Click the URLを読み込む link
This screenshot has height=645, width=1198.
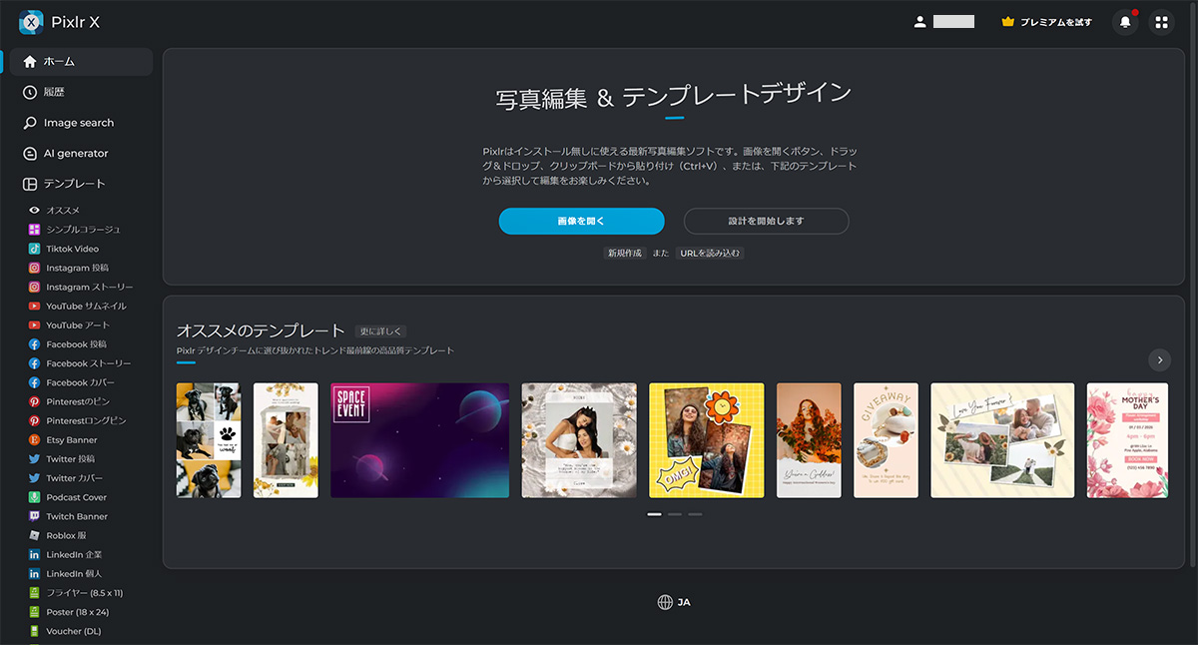tap(710, 254)
